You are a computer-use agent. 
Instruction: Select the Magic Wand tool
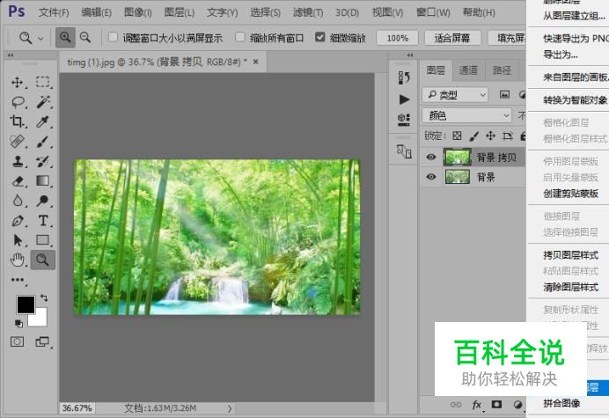[x=43, y=102]
